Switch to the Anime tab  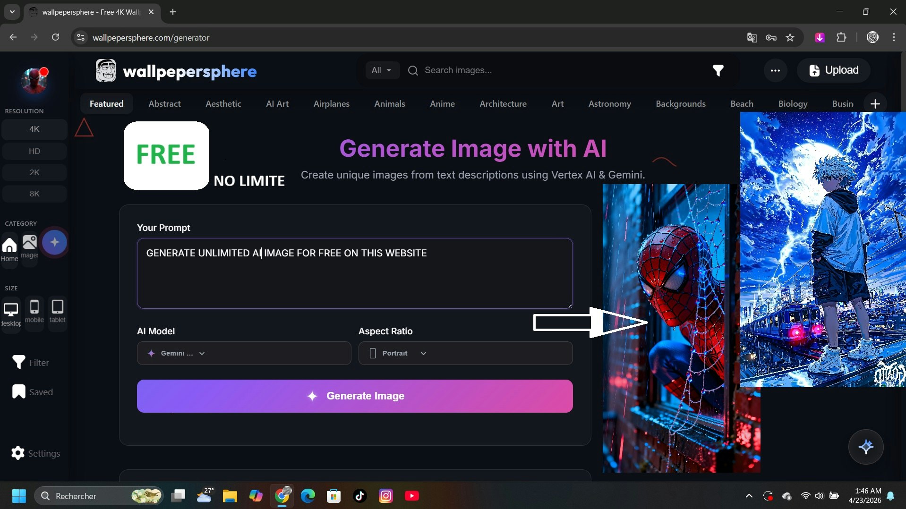[442, 104]
